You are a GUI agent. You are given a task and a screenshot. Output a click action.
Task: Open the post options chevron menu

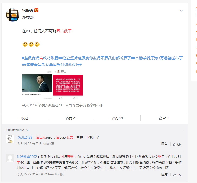(x=181, y=11)
